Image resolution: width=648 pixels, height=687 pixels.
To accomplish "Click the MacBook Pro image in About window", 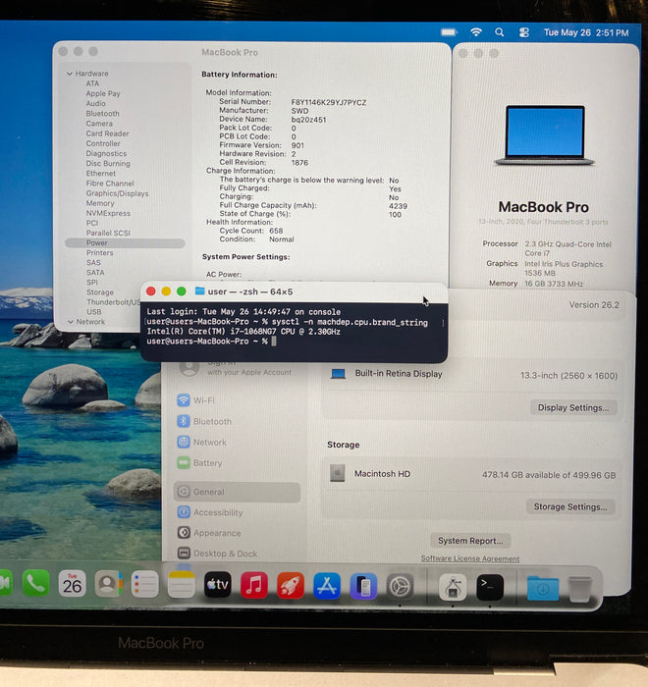I will pyautogui.click(x=545, y=135).
